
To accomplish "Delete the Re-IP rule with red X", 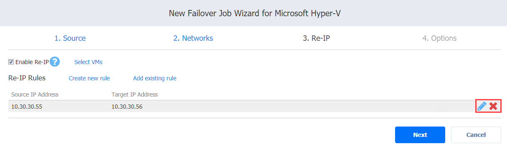I will [493, 106].
